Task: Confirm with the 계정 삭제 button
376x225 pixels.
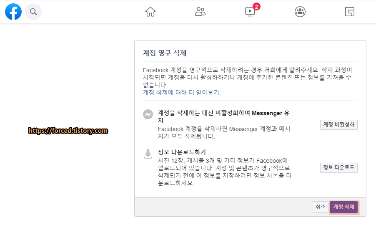Action: point(344,207)
